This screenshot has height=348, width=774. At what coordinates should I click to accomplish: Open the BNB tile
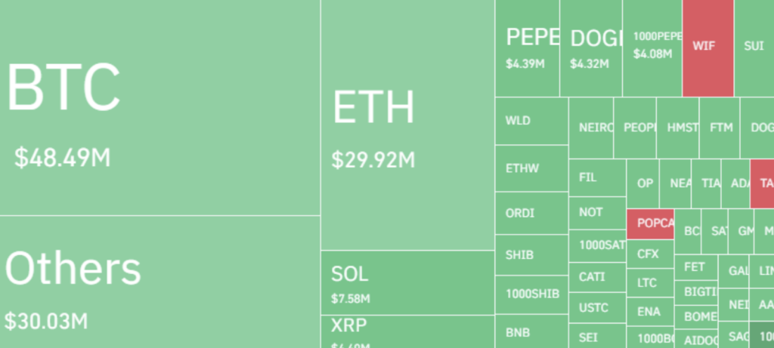531,332
